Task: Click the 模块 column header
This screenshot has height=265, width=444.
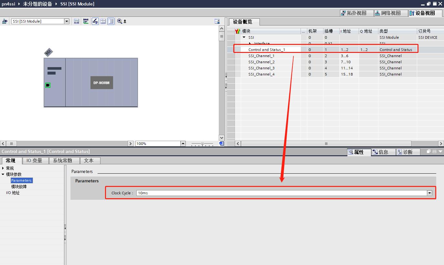Action: 271,31
